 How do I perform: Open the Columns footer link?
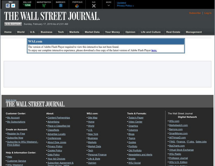pos(133,130)
